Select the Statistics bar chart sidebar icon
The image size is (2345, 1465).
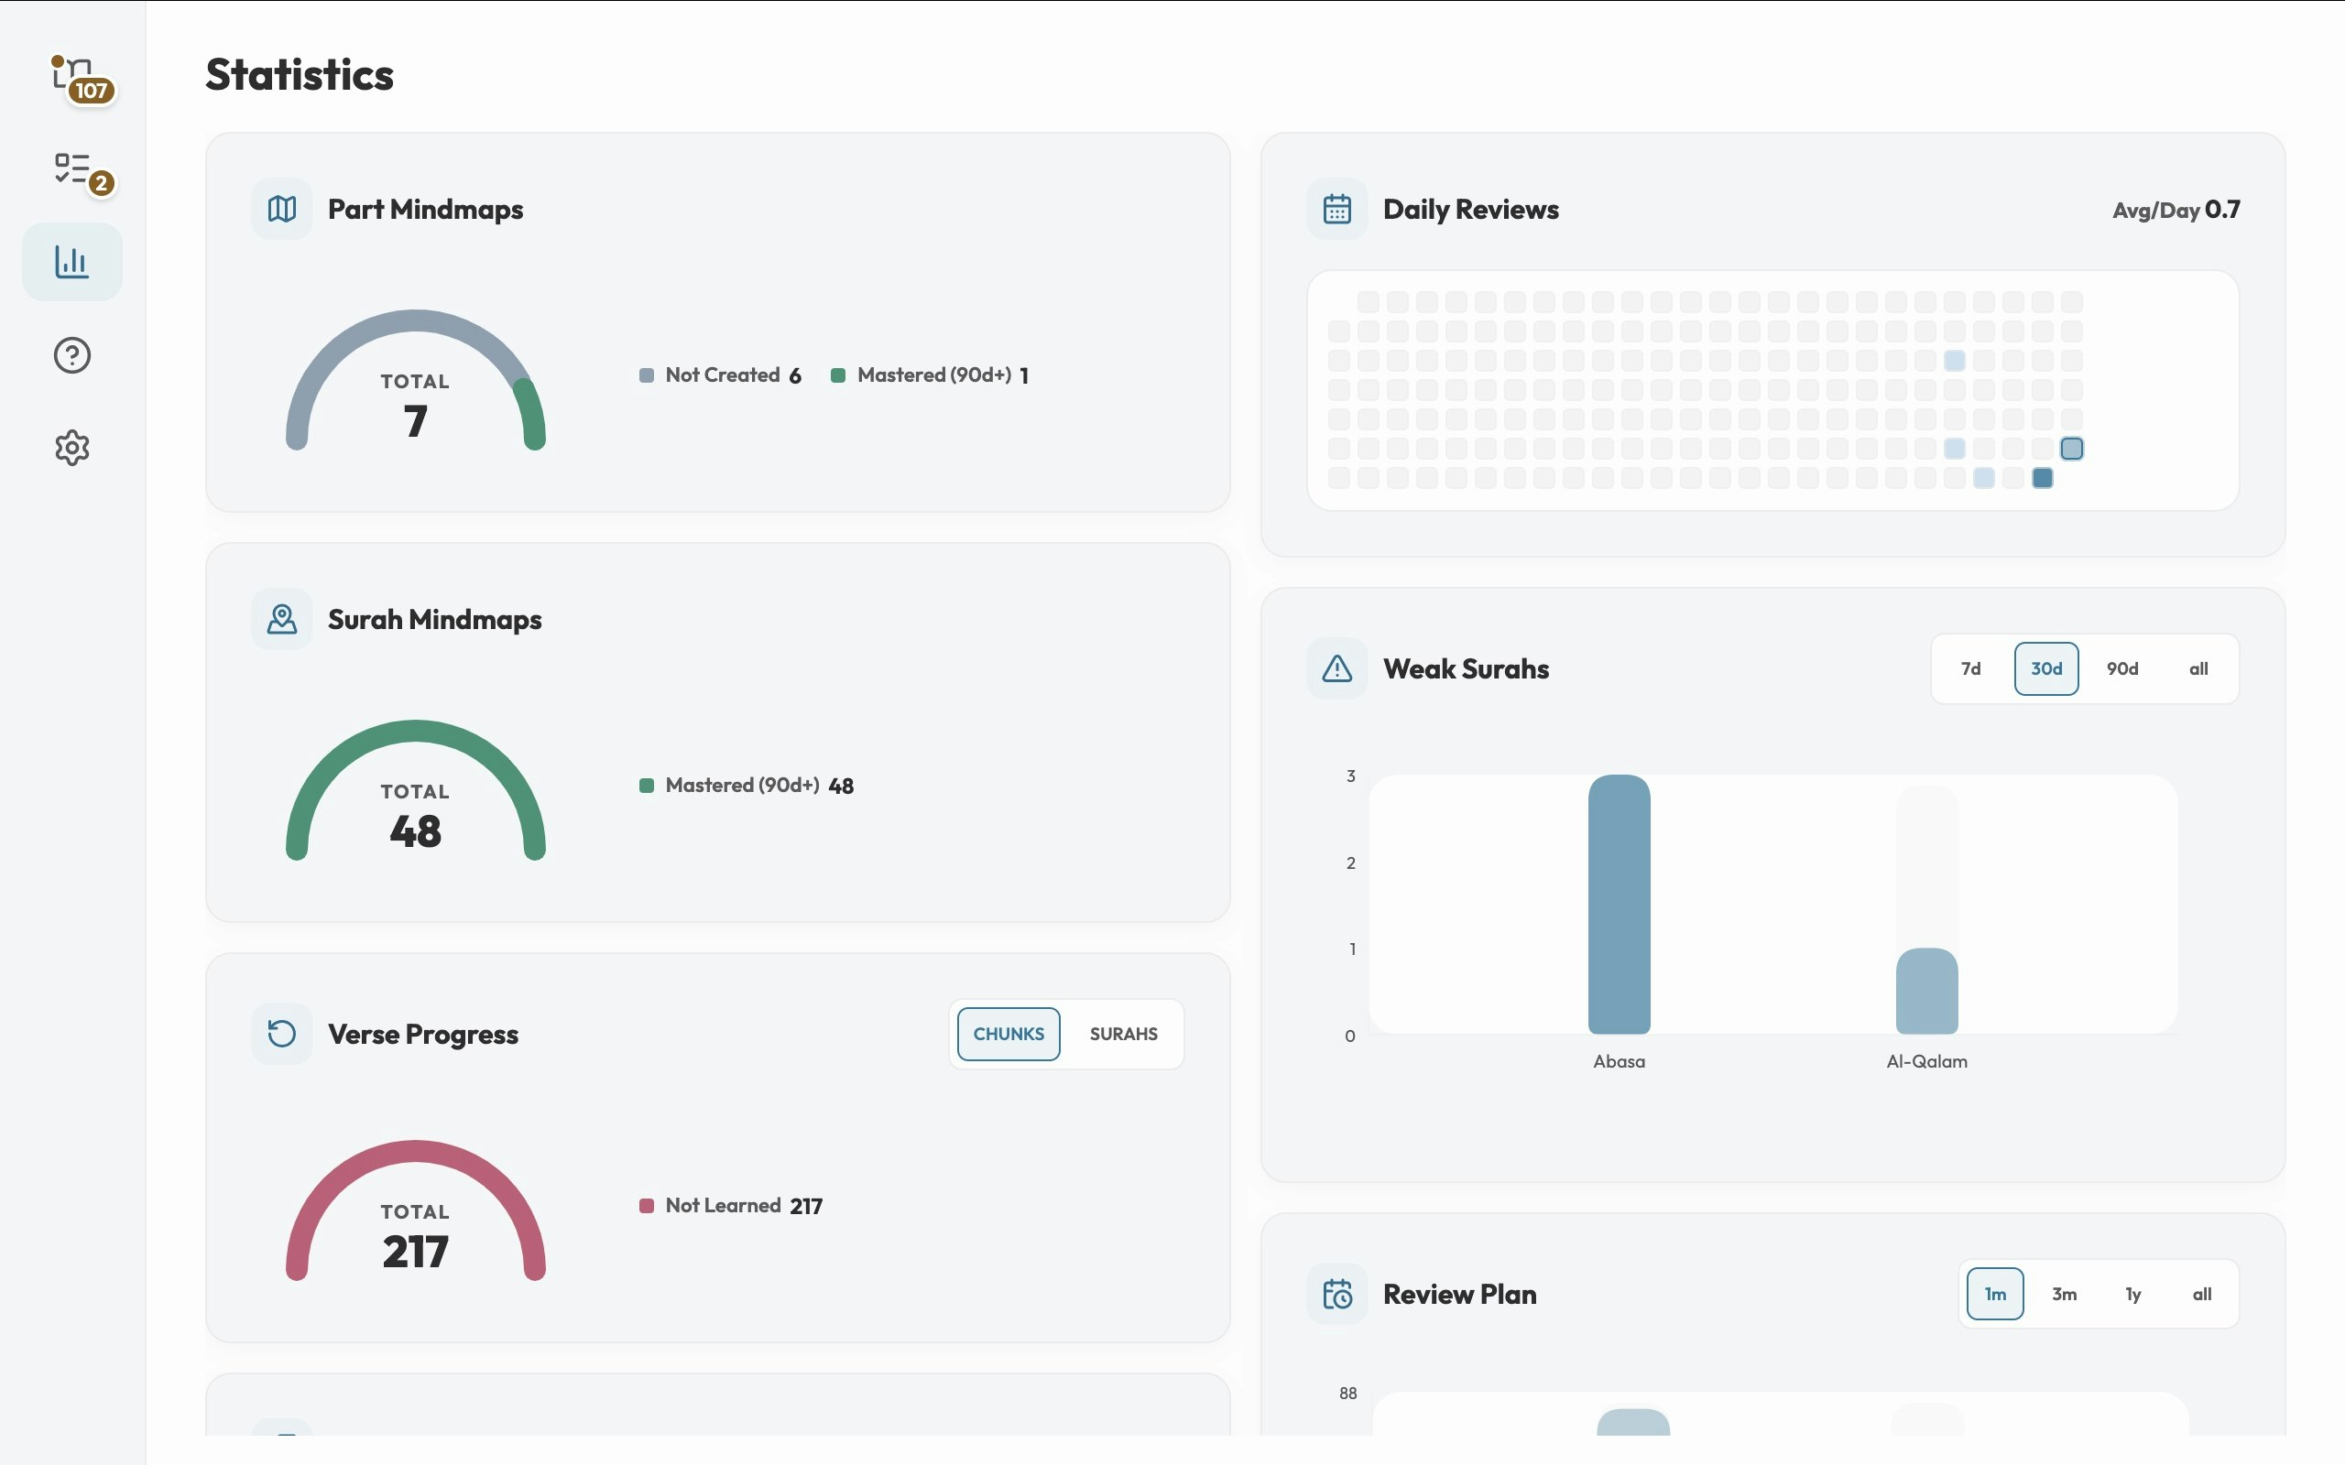point(72,262)
